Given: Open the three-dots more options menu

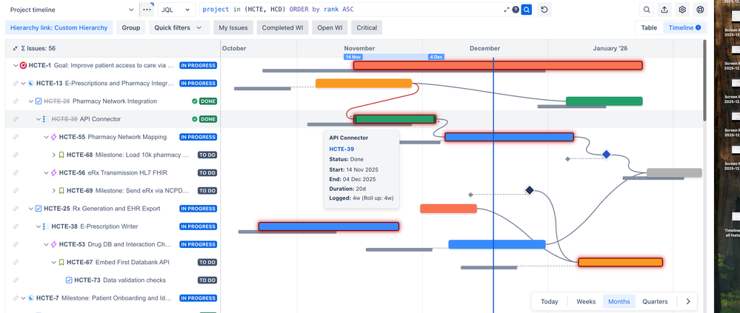Looking at the screenshot, I should (x=147, y=10).
